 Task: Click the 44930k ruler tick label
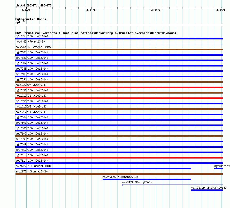click(221, 10)
